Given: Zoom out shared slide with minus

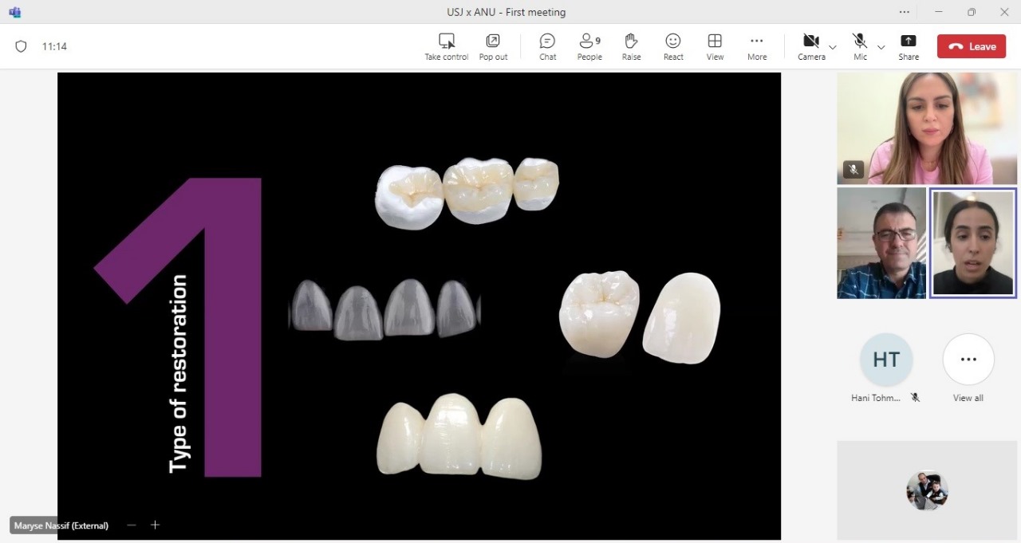Looking at the screenshot, I should pyautogui.click(x=132, y=525).
